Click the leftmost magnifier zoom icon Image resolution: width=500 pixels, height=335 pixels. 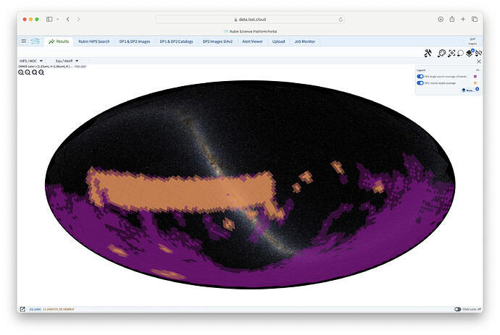click(21, 72)
